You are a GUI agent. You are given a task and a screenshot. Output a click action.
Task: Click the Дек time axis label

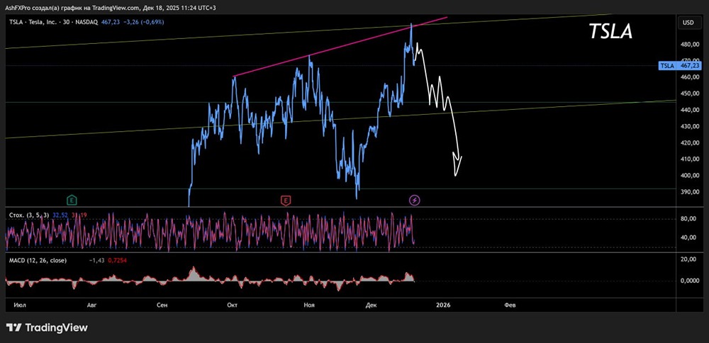point(372,305)
